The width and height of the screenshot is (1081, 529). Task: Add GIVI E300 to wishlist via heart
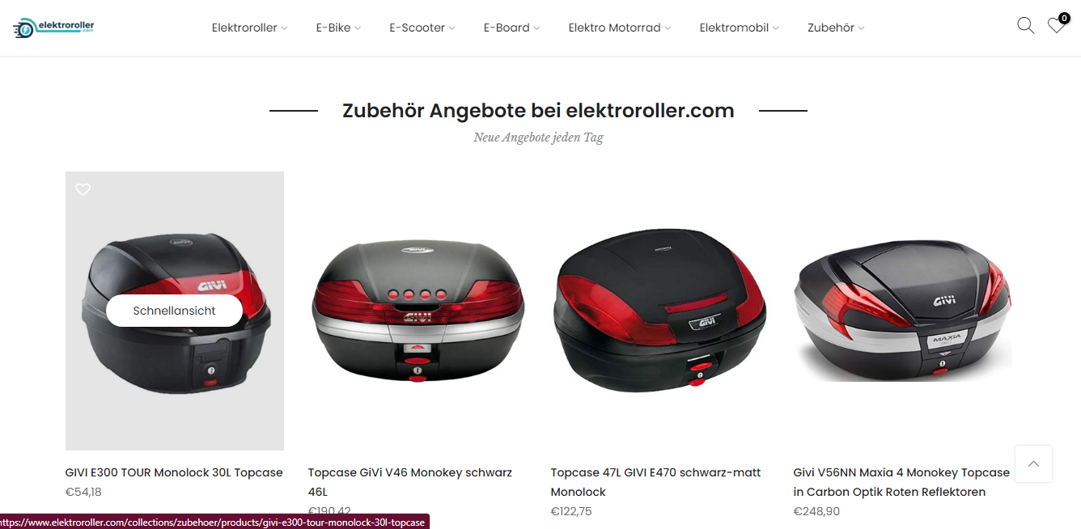[x=83, y=190]
